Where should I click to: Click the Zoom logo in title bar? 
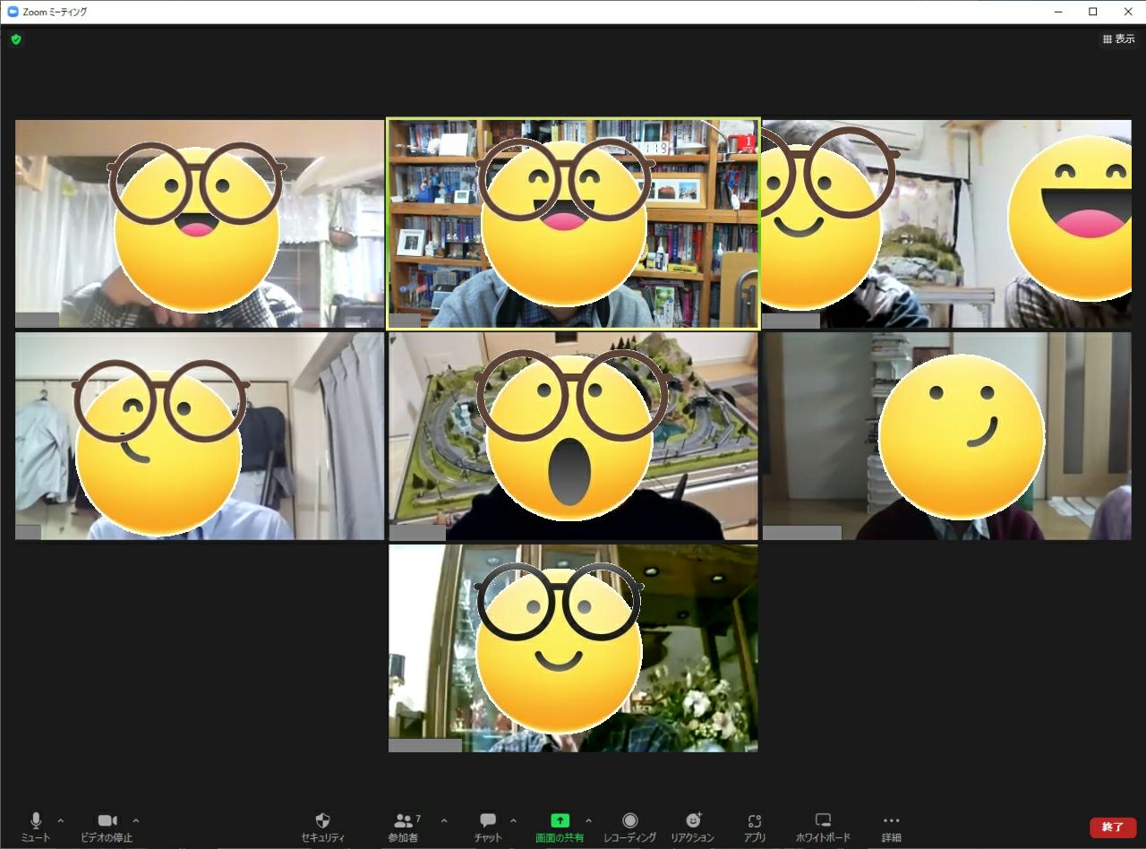click(x=13, y=12)
